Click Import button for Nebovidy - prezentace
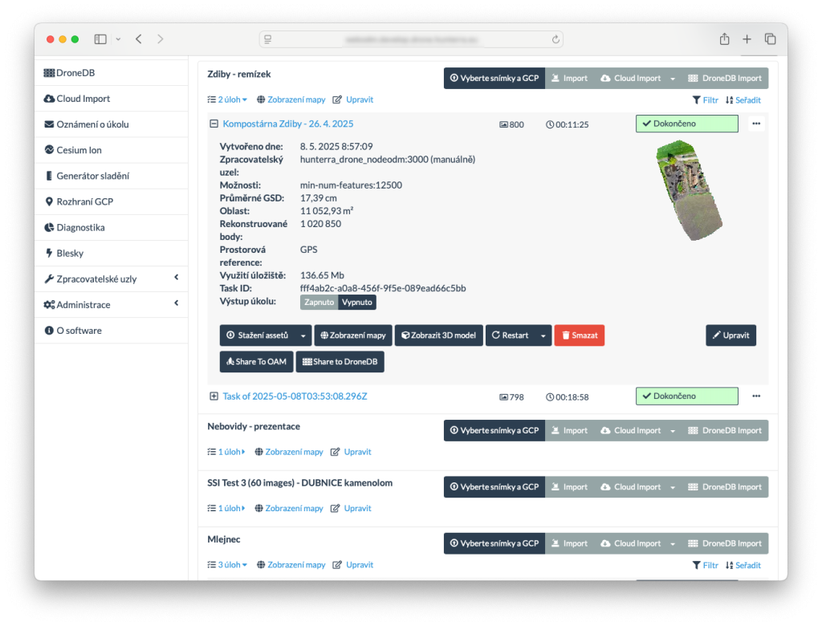 569,430
